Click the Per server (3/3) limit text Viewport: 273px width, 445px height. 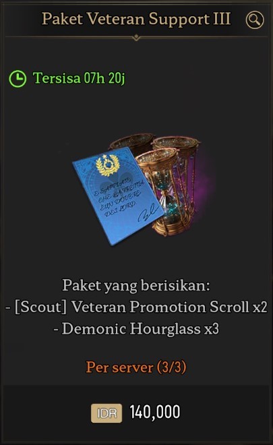(x=136, y=367)
